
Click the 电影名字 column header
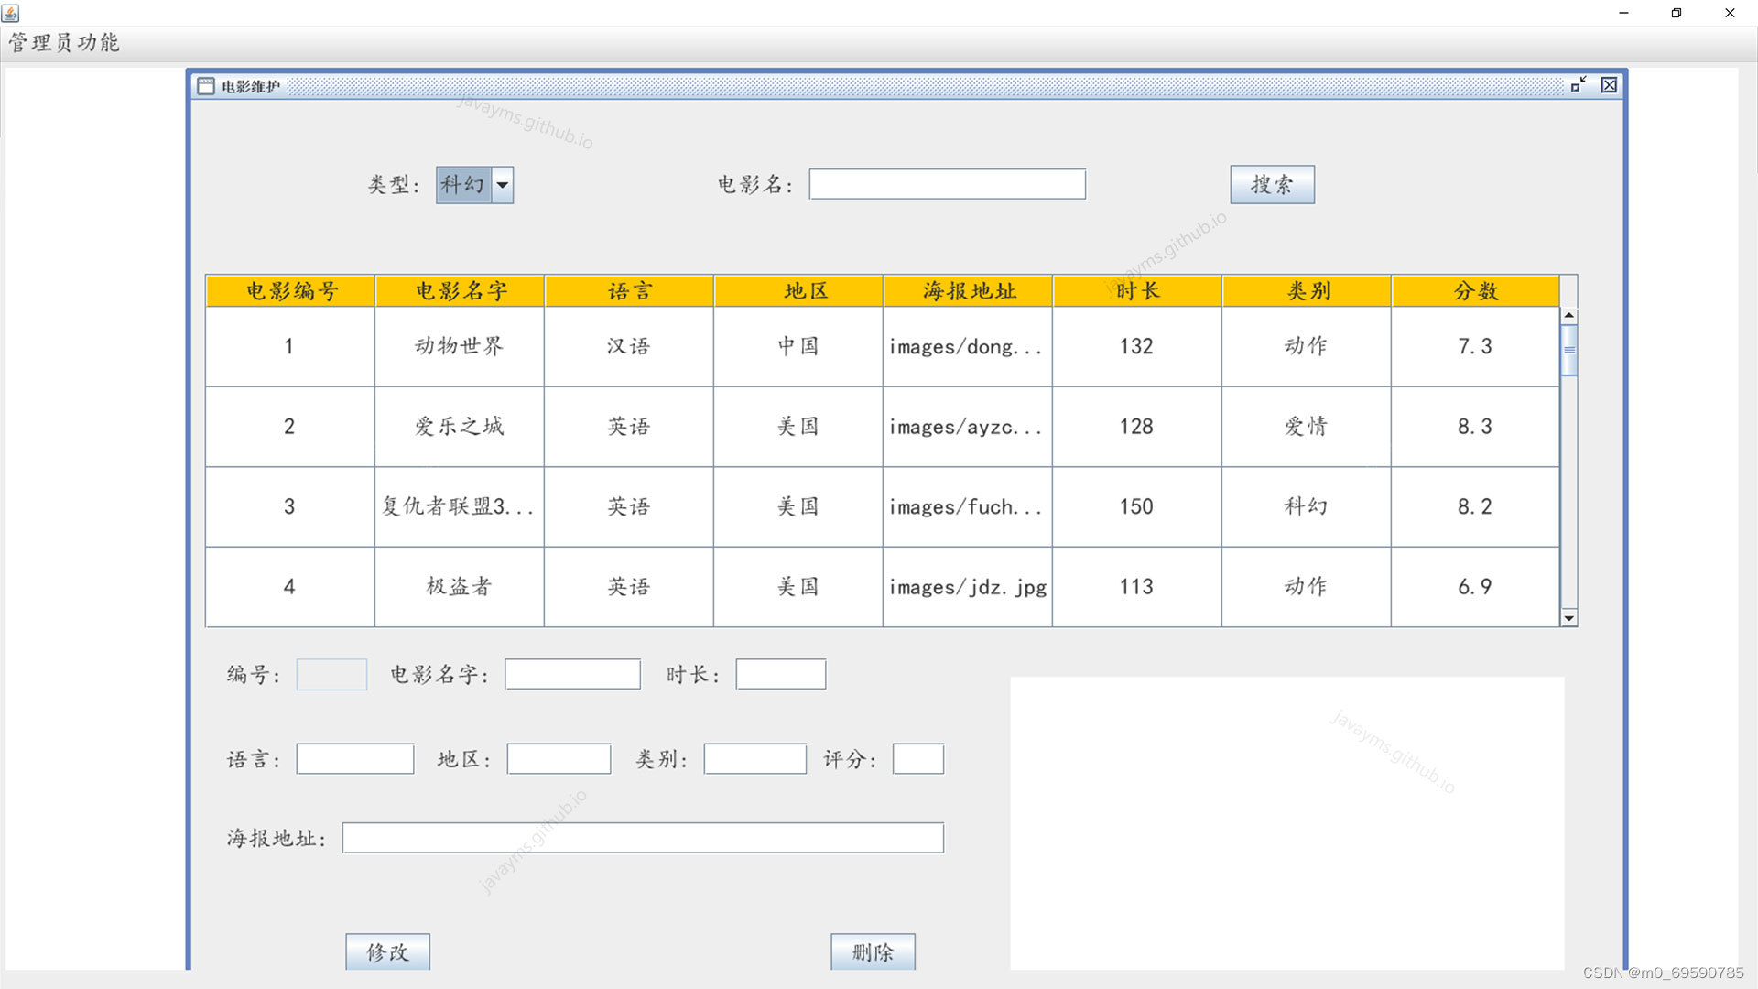(460, 291)
